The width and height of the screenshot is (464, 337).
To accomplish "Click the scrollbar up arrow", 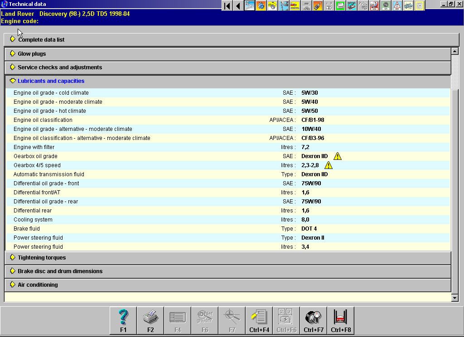I will (x=455, y=51).
